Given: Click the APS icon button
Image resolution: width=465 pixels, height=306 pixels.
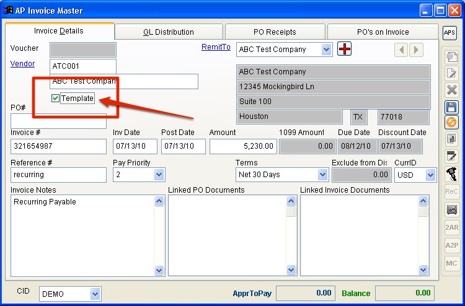Looking at the screenshot, I should pyautogui.click(x=449, y=33).
